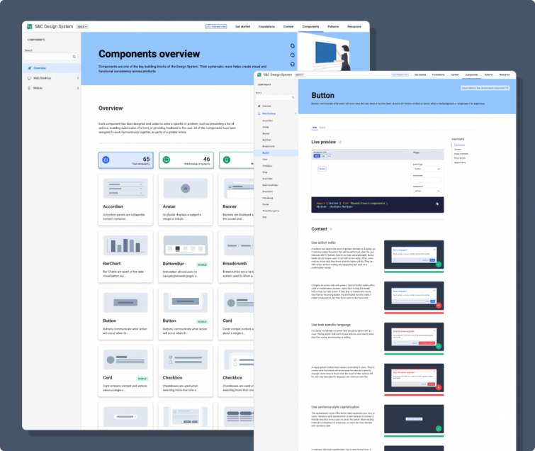The width and height of the screenshot is (535, 451).
Task: Open Breadcrumb component card
Action: point(236,257)
